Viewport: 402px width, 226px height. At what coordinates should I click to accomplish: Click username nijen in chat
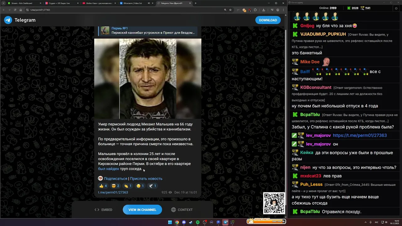[x=305, y=167]
